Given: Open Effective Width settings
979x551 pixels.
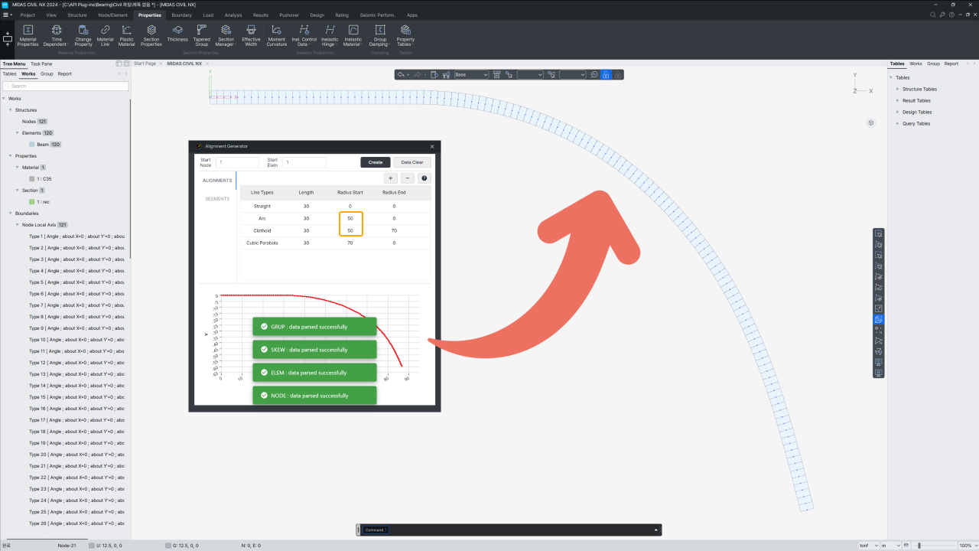Looking at the screenshot, I should pyautogui.click(x=251, y=34).
